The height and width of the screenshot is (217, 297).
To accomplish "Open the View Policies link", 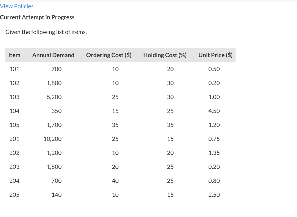I will pyautogui.click(x=17, y=6).
